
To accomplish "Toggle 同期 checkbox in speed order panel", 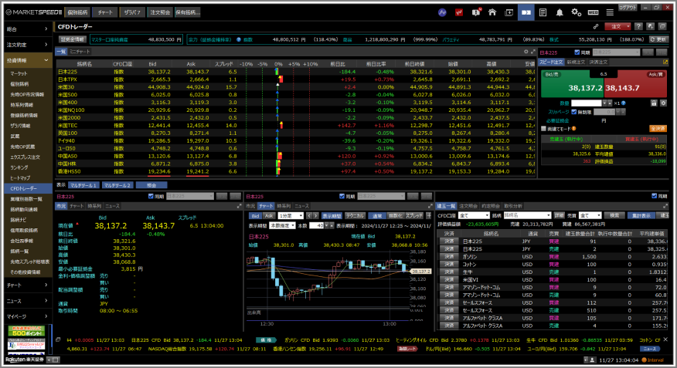I will [577, 52].
